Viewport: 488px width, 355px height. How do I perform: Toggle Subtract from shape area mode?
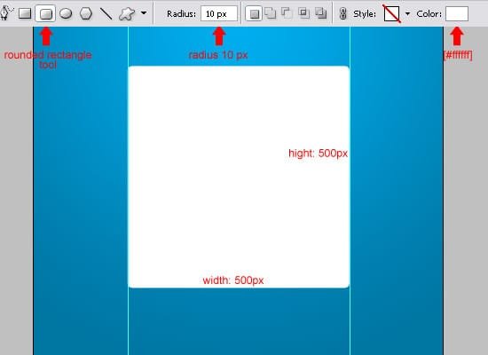[x=287, y=13]
